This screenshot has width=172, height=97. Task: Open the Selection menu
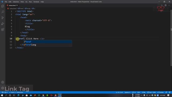16,2
